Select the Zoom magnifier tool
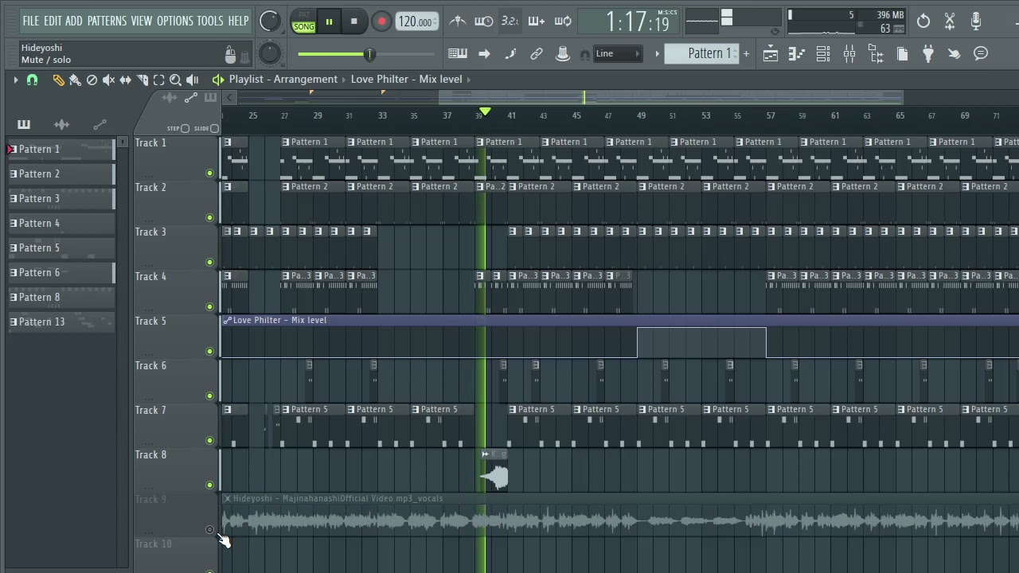 175,80
